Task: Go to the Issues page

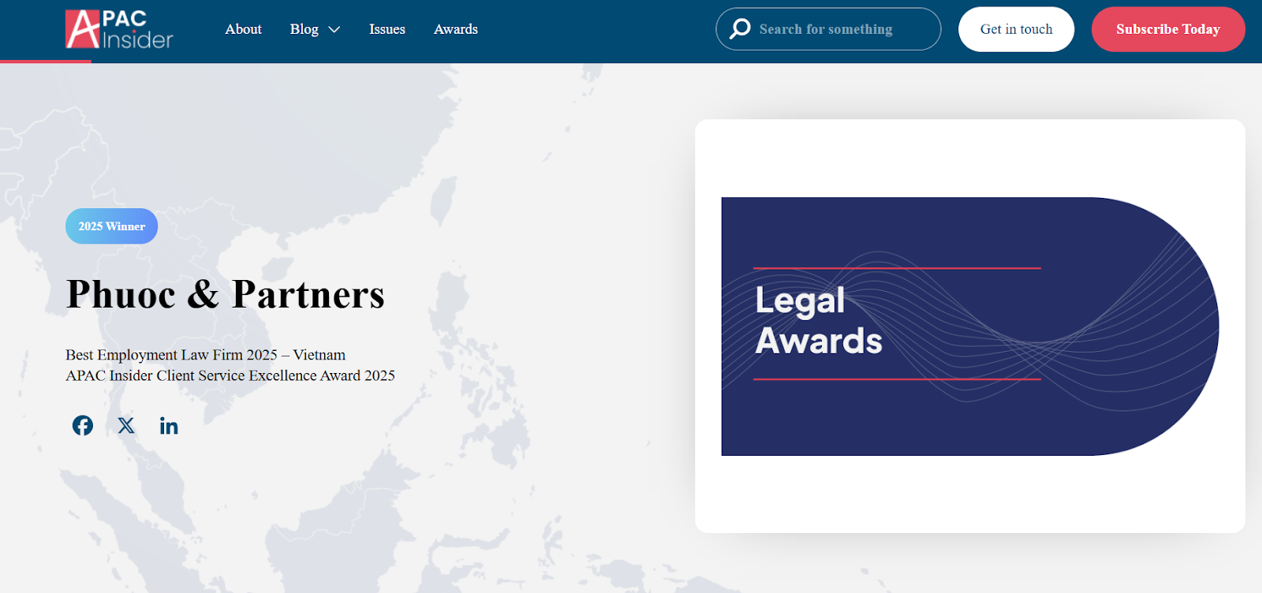Action: coord(386,29)
